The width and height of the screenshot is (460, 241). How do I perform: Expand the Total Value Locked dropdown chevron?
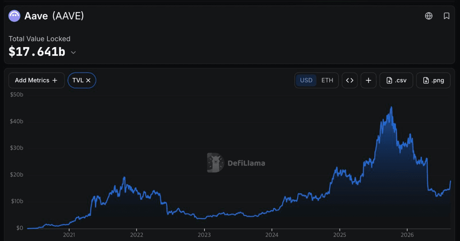click(73, 53)
